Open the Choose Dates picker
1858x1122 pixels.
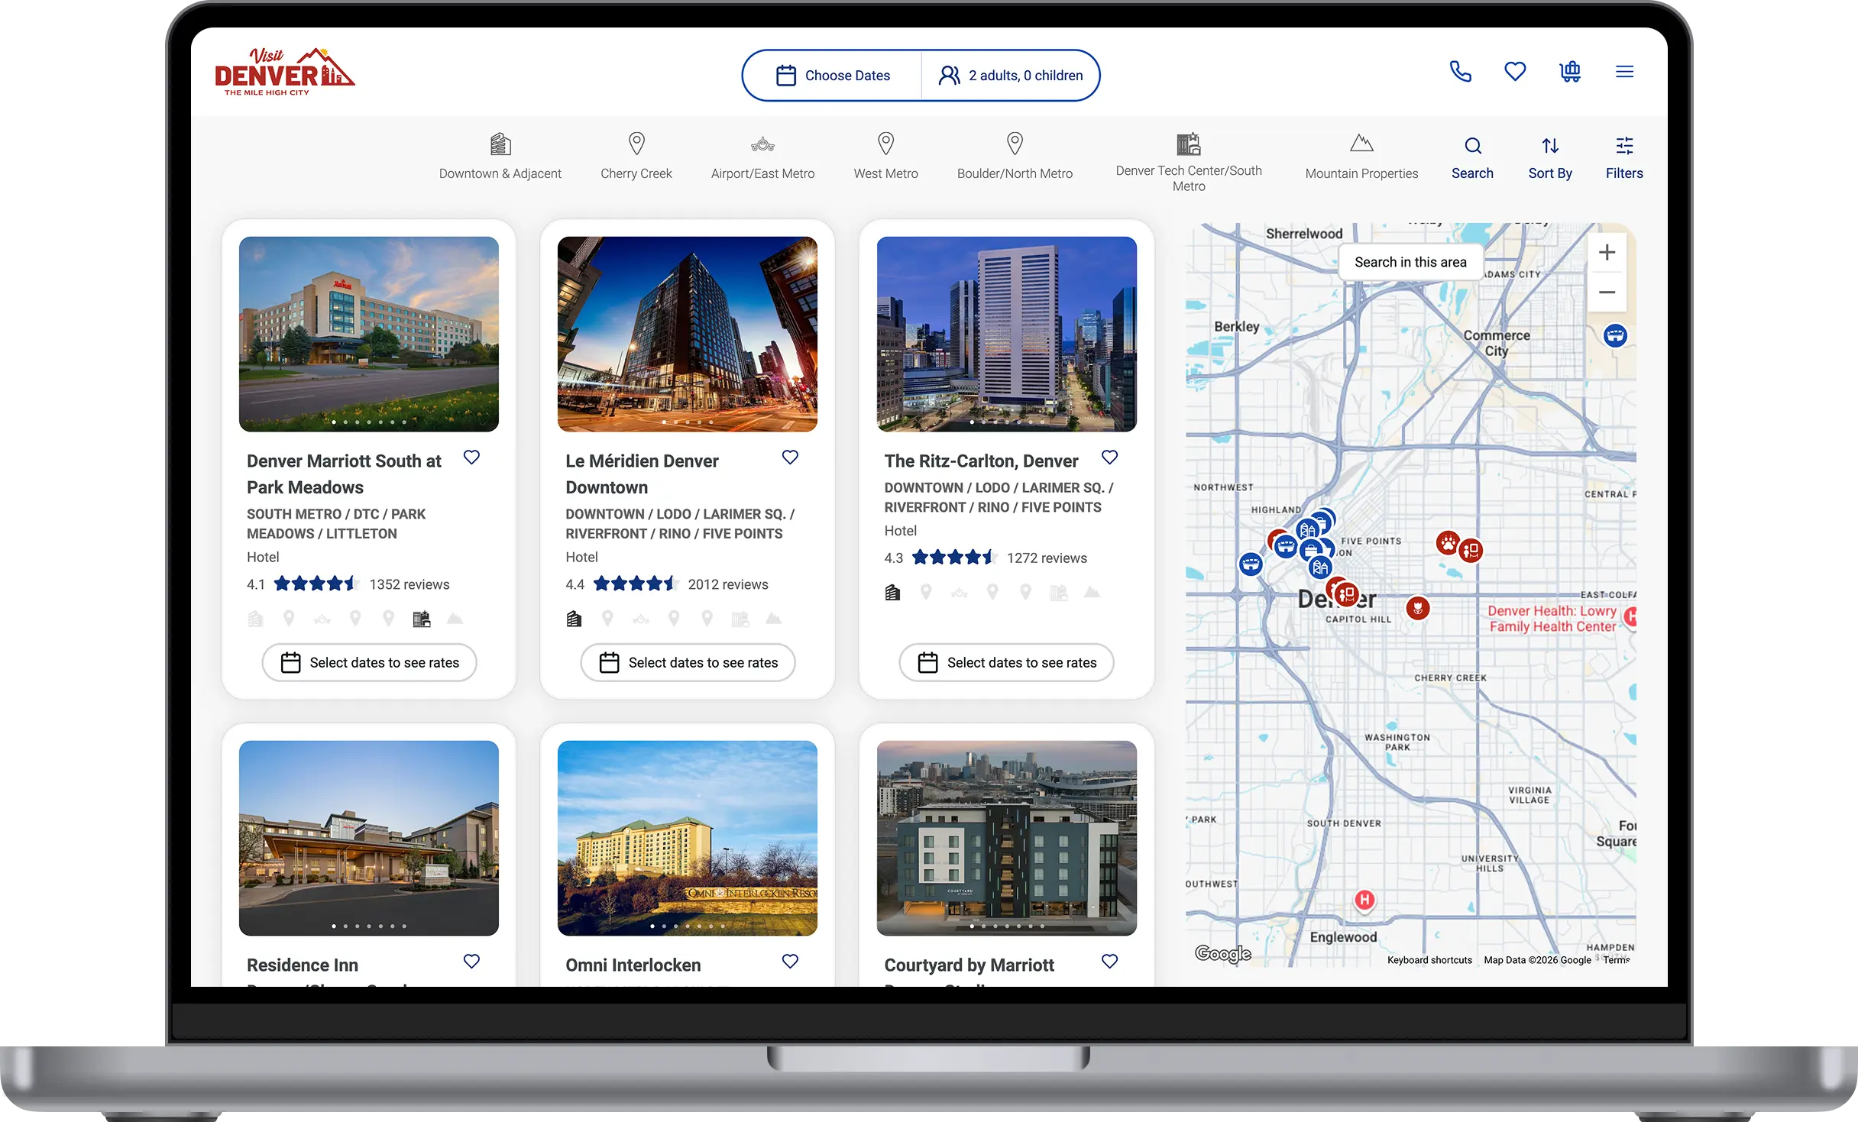(x=833, y=76)
